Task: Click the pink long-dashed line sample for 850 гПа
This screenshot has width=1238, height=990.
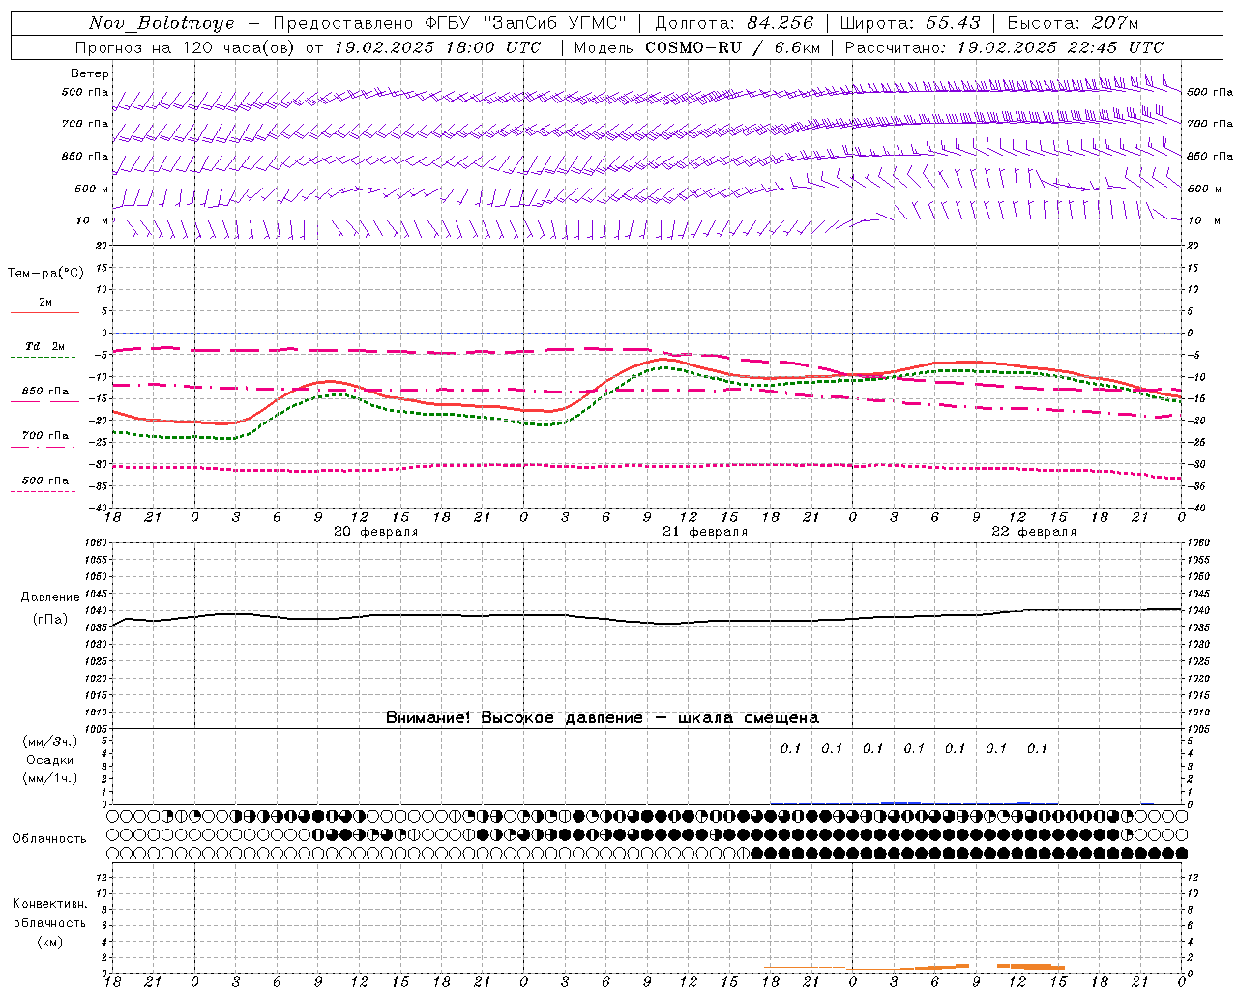Action: tap(44, 402)
